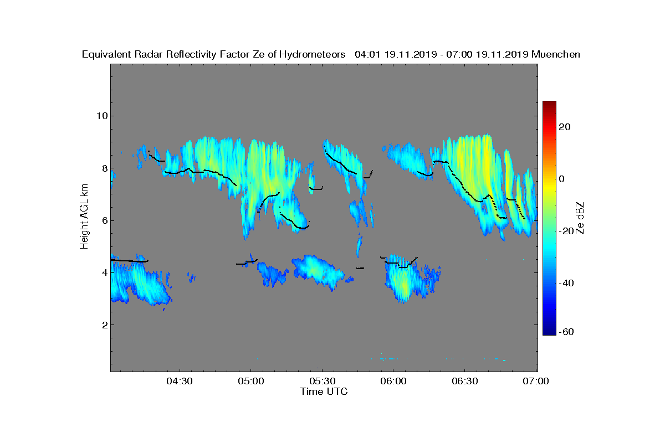Click the '-60' colorbar tick label
This screenshot has width=665, height=443.
567,332
